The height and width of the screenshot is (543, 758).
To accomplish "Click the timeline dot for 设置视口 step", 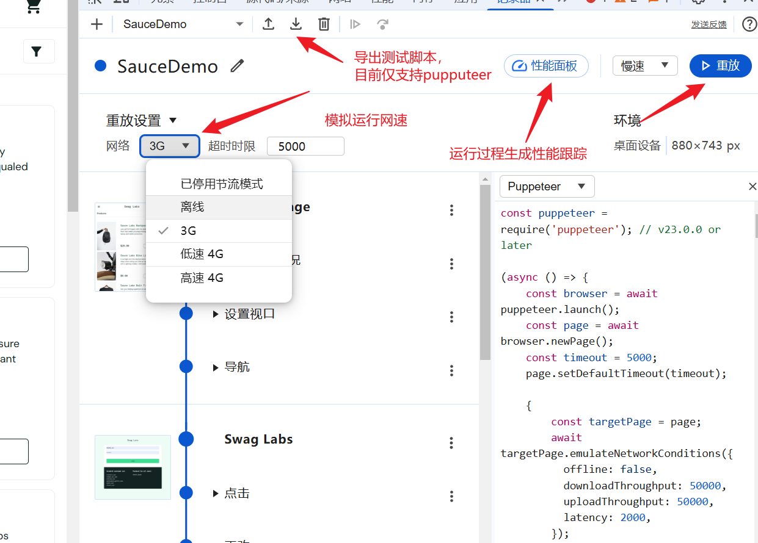I will pos(186,313).
